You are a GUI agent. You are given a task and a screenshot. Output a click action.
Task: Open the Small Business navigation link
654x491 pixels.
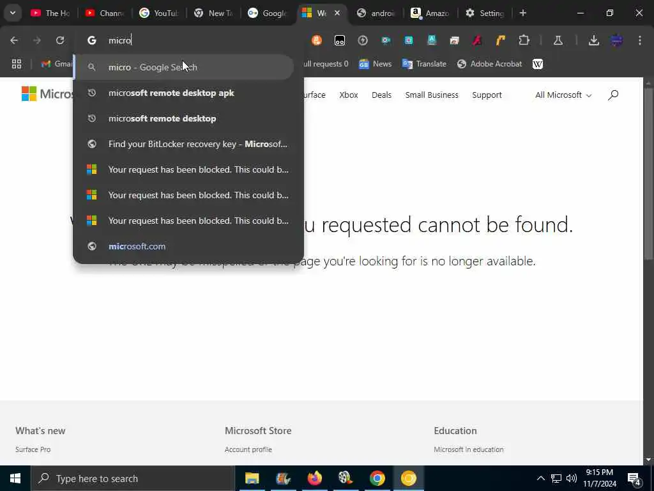pos(432,95)
